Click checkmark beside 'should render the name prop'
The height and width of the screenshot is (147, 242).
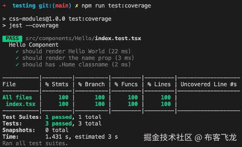pos(17,58)
